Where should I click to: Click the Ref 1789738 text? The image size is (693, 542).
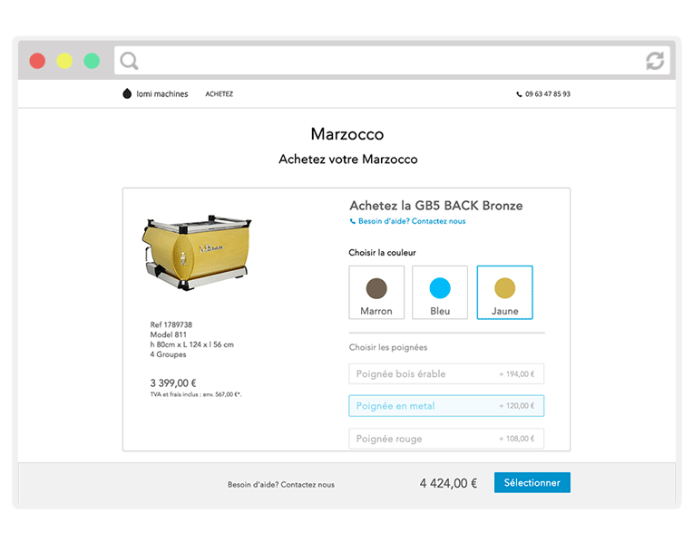click(171, 324)
